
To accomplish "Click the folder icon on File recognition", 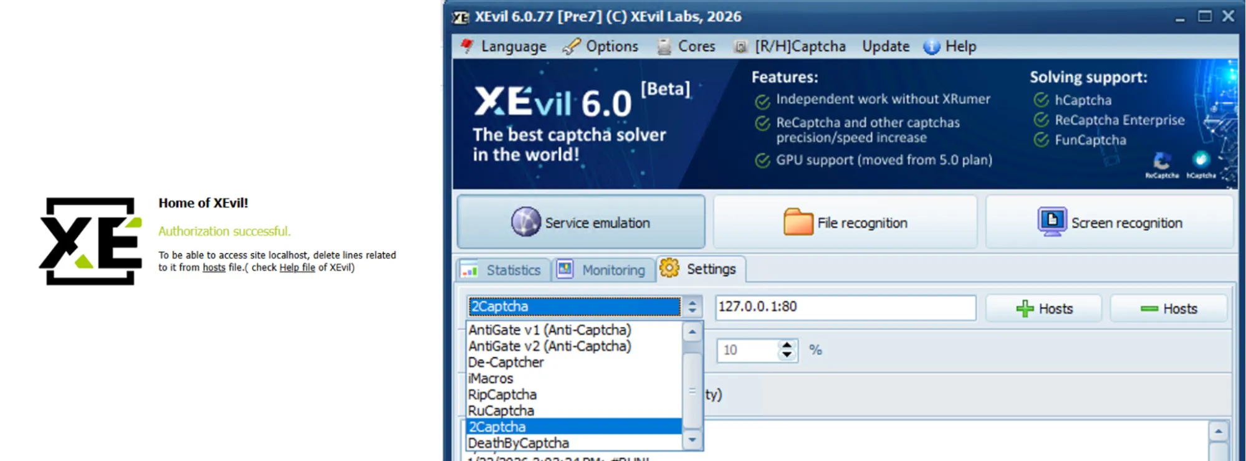I will [798, 222].
